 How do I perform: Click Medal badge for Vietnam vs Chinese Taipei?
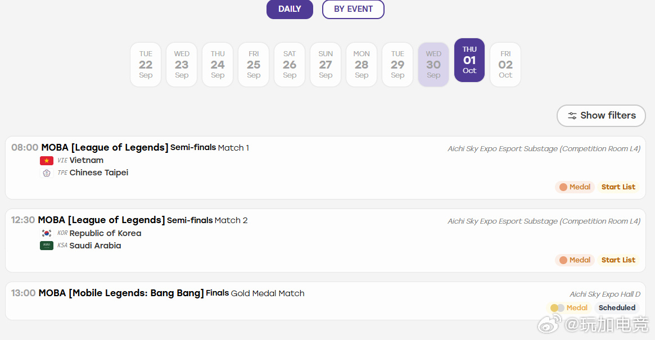pyautogui.click(x=575, y=187)
